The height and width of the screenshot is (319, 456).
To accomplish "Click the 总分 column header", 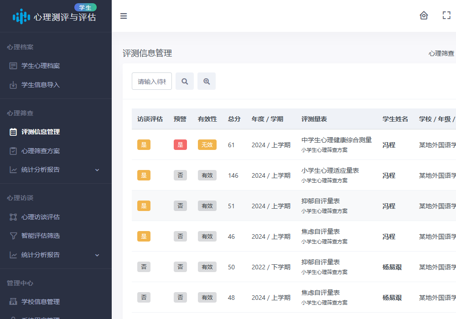I will pos(234,119).
